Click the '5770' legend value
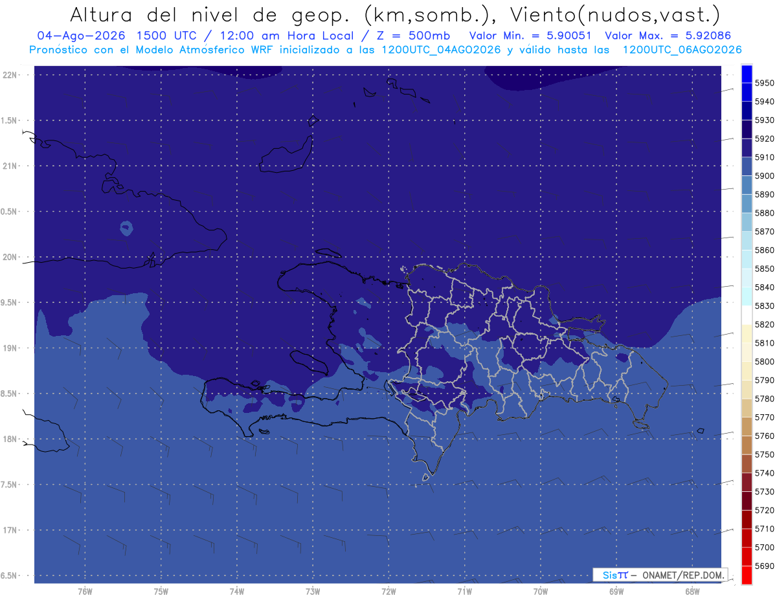 coord(764,417)
